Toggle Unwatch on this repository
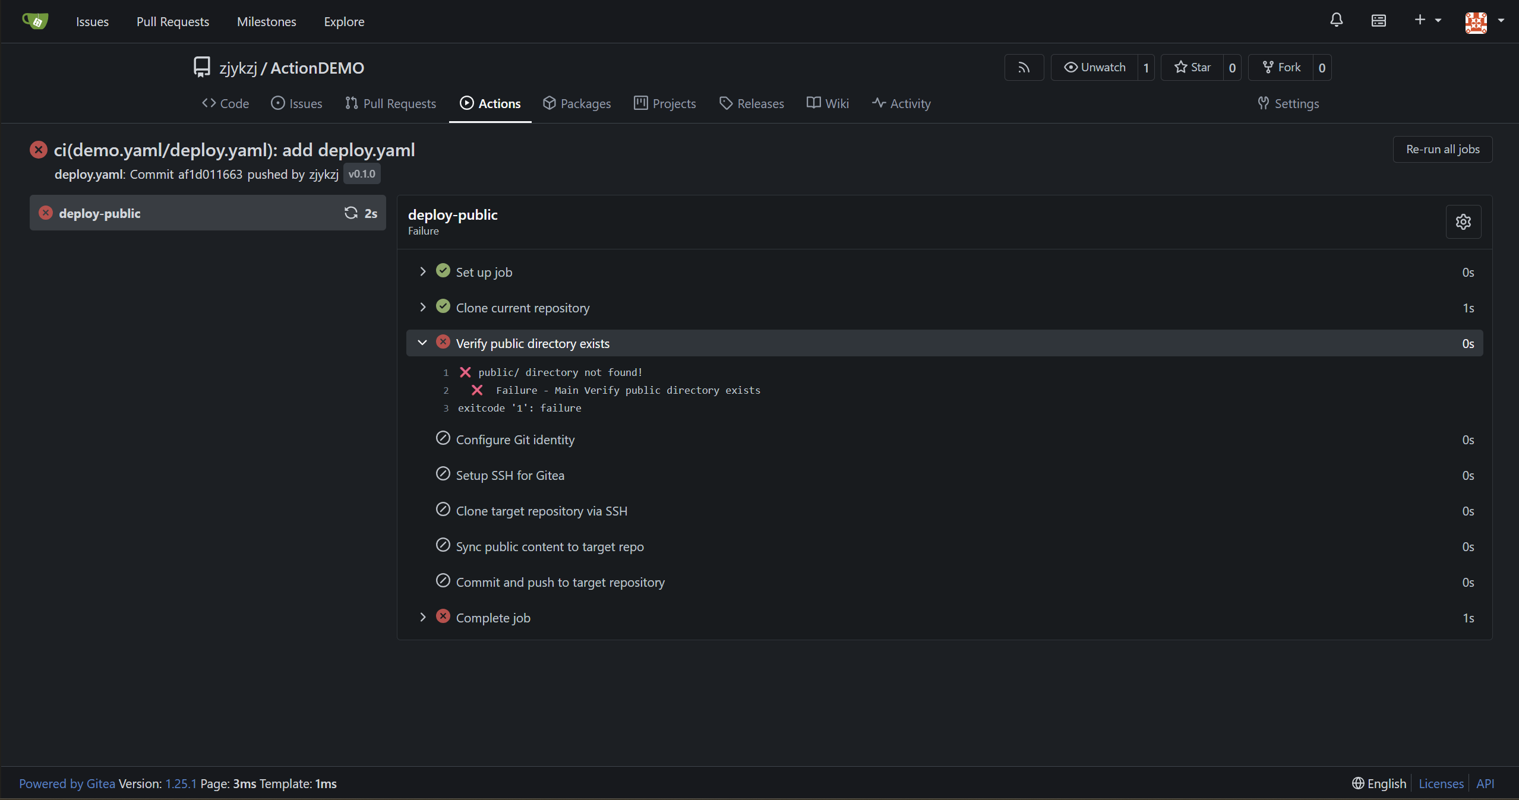The image size is (1519, 800). [1095, 68]
